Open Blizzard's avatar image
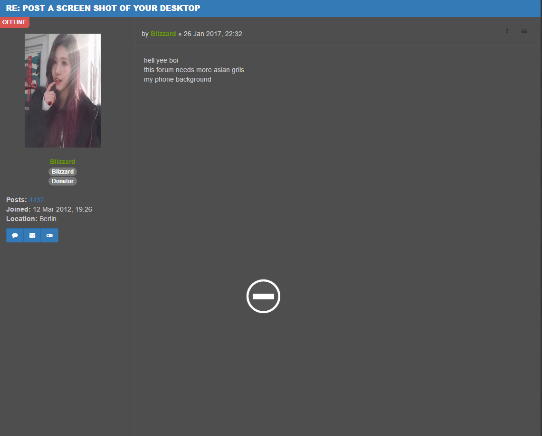This screenshot has width=542, height=436. pyautogui.click(x=63, y=91)
